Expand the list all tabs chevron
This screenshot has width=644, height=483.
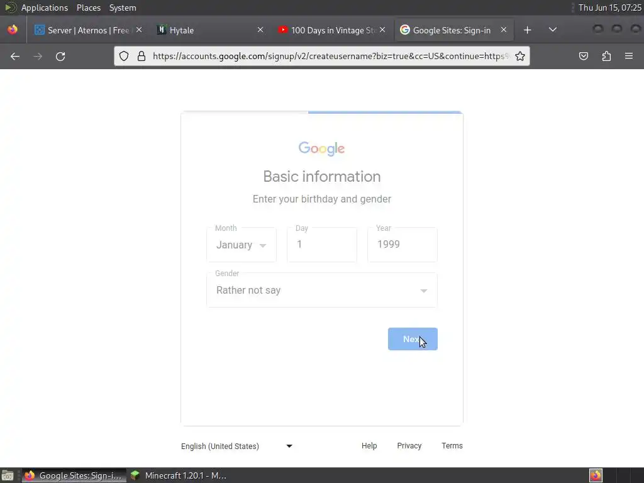pyautogui.click(x=553, y=30)
